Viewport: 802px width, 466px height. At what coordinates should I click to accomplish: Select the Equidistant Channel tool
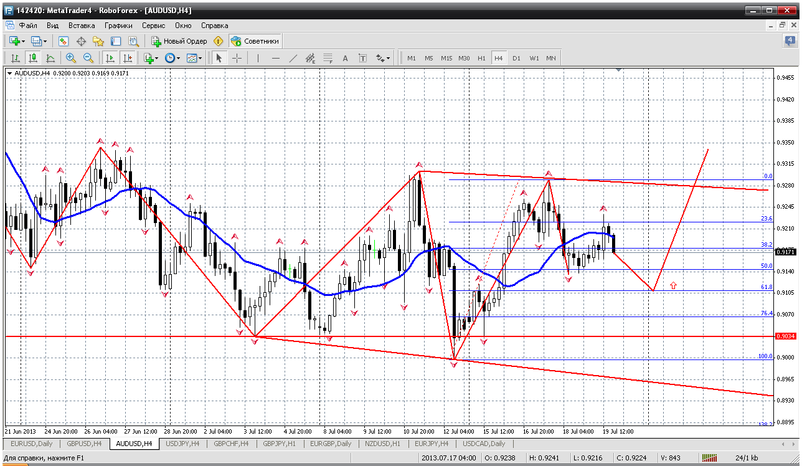coord(311,58)
